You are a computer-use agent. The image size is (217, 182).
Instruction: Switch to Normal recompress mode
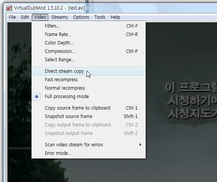pyautogui.click(x=88, y=88)
